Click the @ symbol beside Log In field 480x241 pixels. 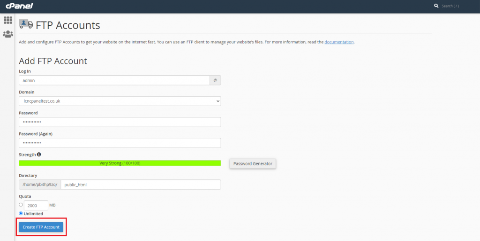tap(215, 80)
